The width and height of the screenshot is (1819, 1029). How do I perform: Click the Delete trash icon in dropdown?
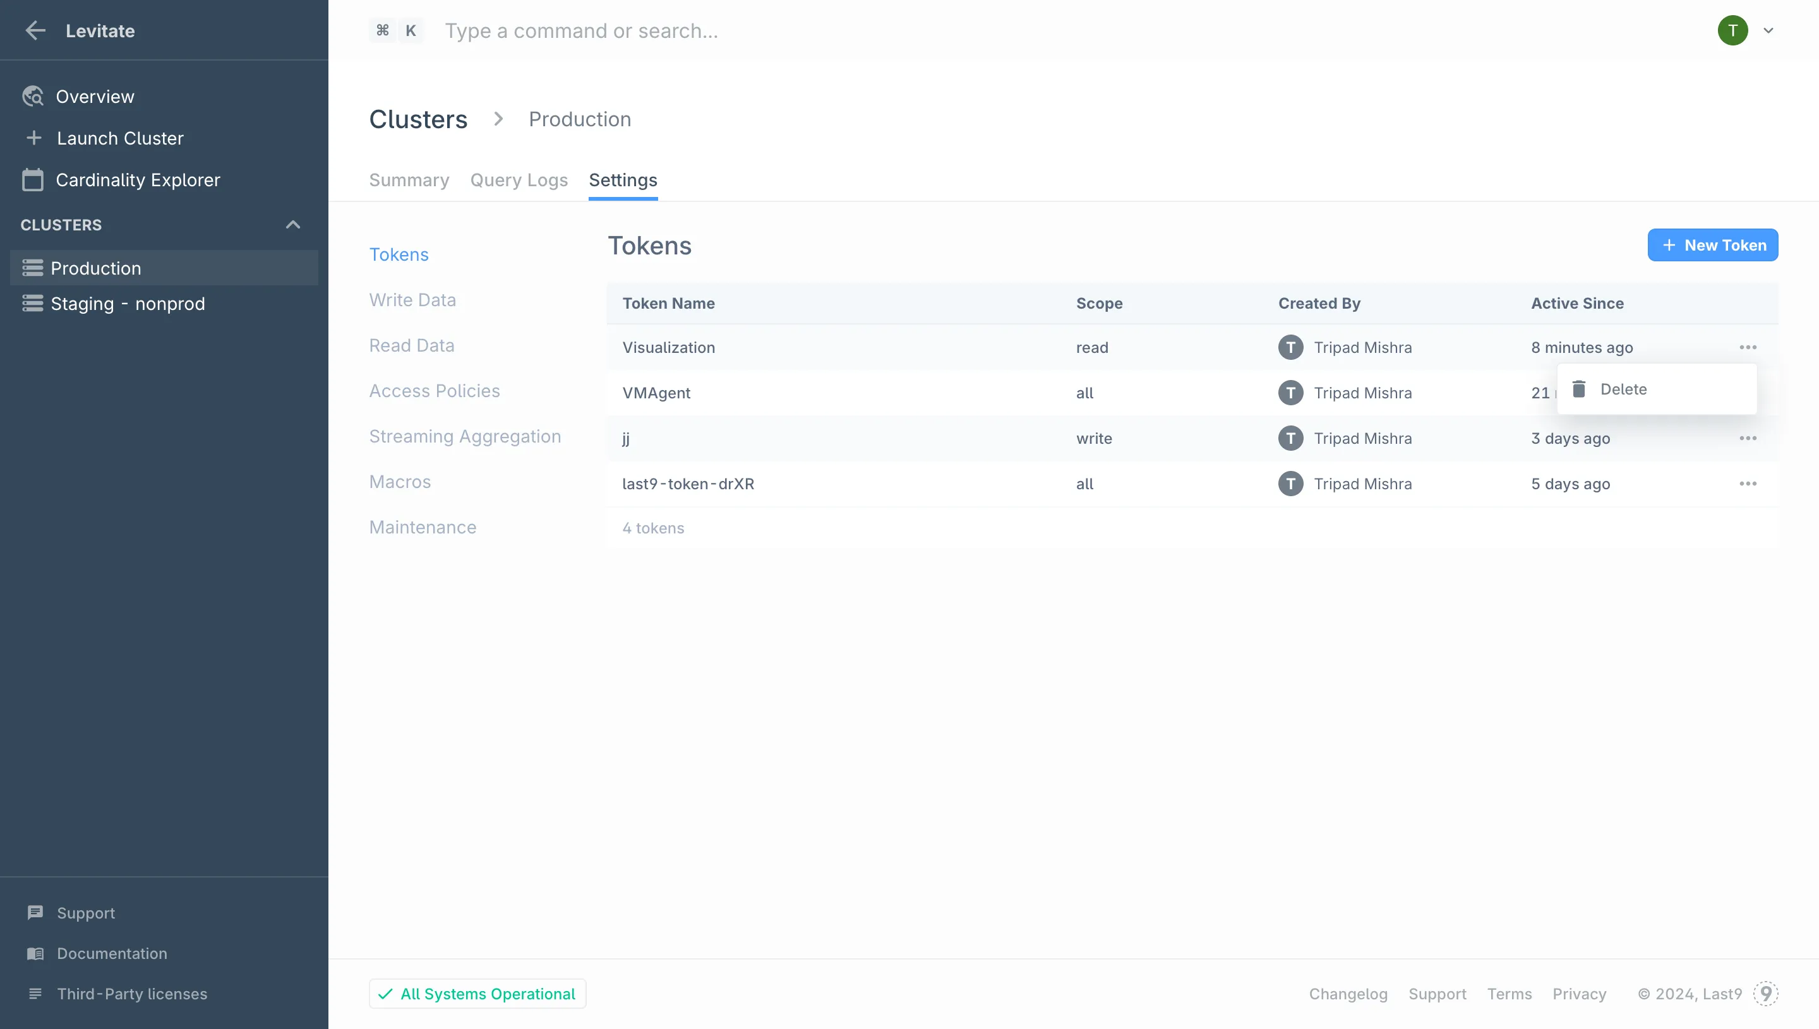(x=1579, y=388)
